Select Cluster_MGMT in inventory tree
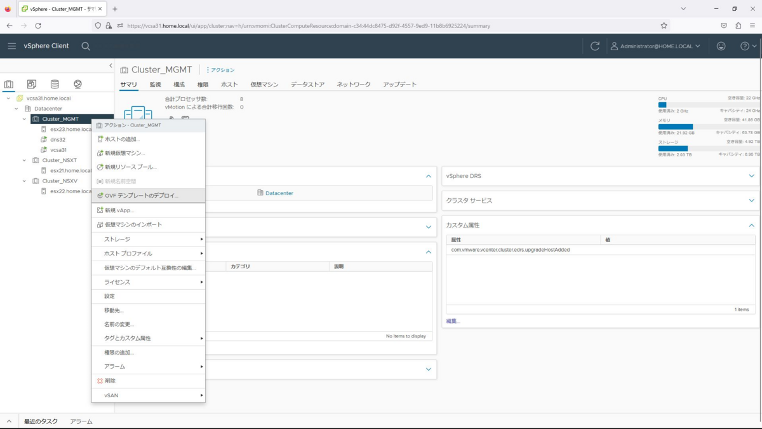The width and height of the screenshot is (762, 429). (x=60, y=119)
